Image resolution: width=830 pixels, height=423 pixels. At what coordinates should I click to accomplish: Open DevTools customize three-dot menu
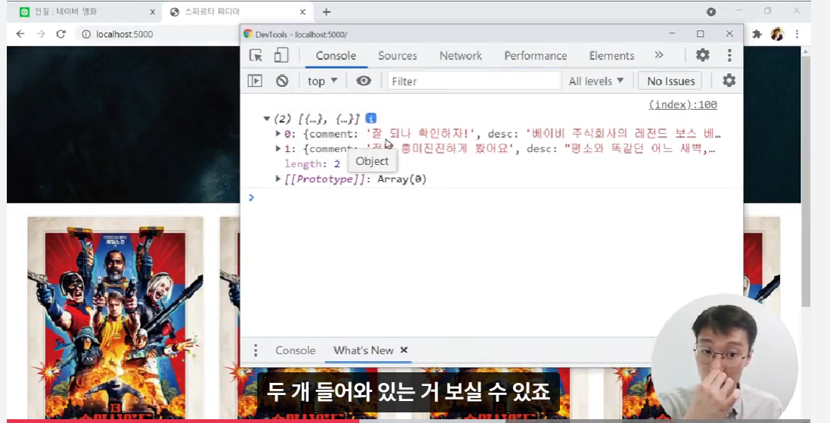729,55
